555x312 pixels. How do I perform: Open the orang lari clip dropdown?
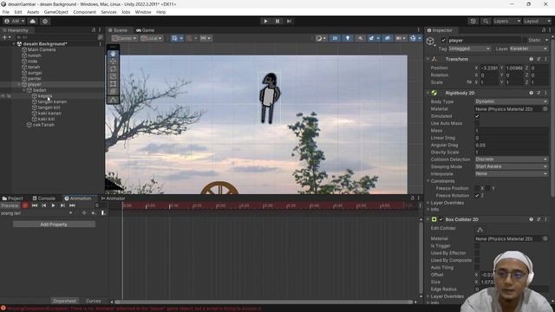click(36, 213)
